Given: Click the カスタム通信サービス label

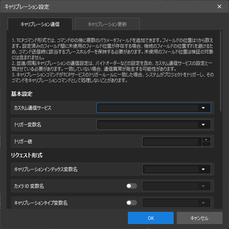Looking at the screenshot, I should (x=33, y=108).
